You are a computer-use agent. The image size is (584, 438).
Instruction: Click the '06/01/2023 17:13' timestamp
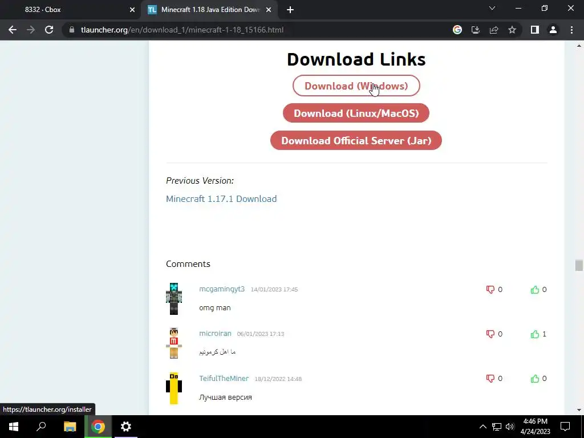(260, 334)
